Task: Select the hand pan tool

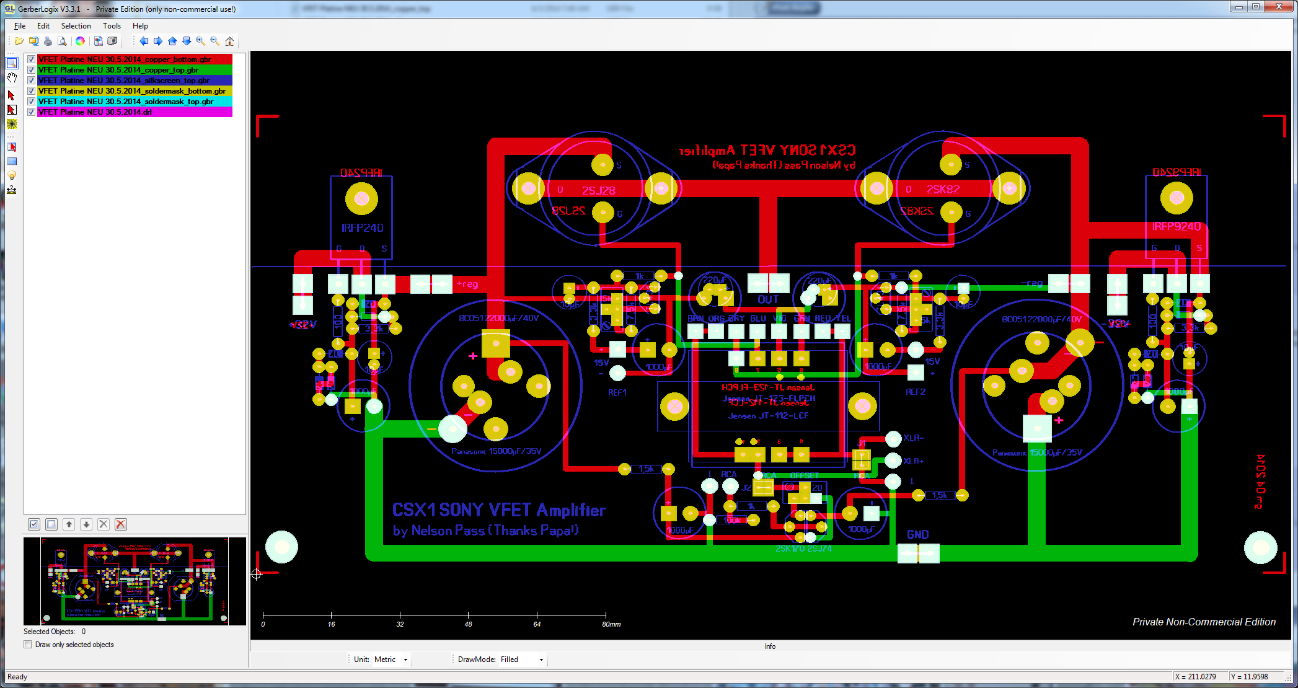Action: coord(12,78)
